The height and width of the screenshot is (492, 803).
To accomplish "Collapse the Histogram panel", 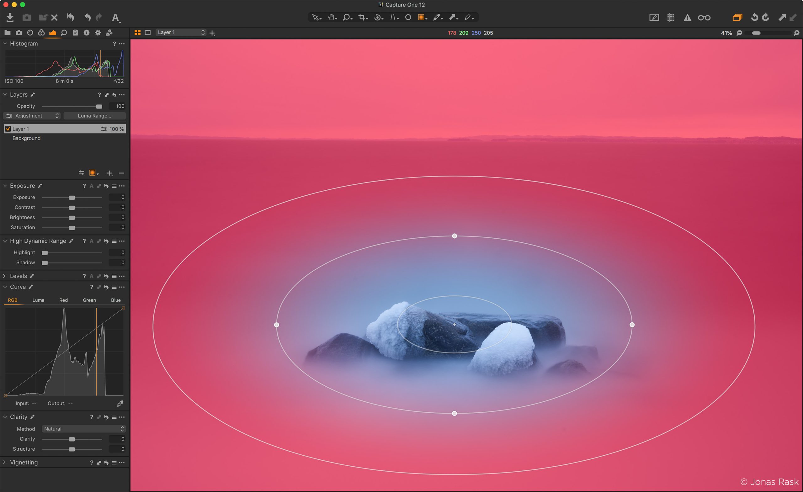I will pyautogui.click(x=5, y=43).
